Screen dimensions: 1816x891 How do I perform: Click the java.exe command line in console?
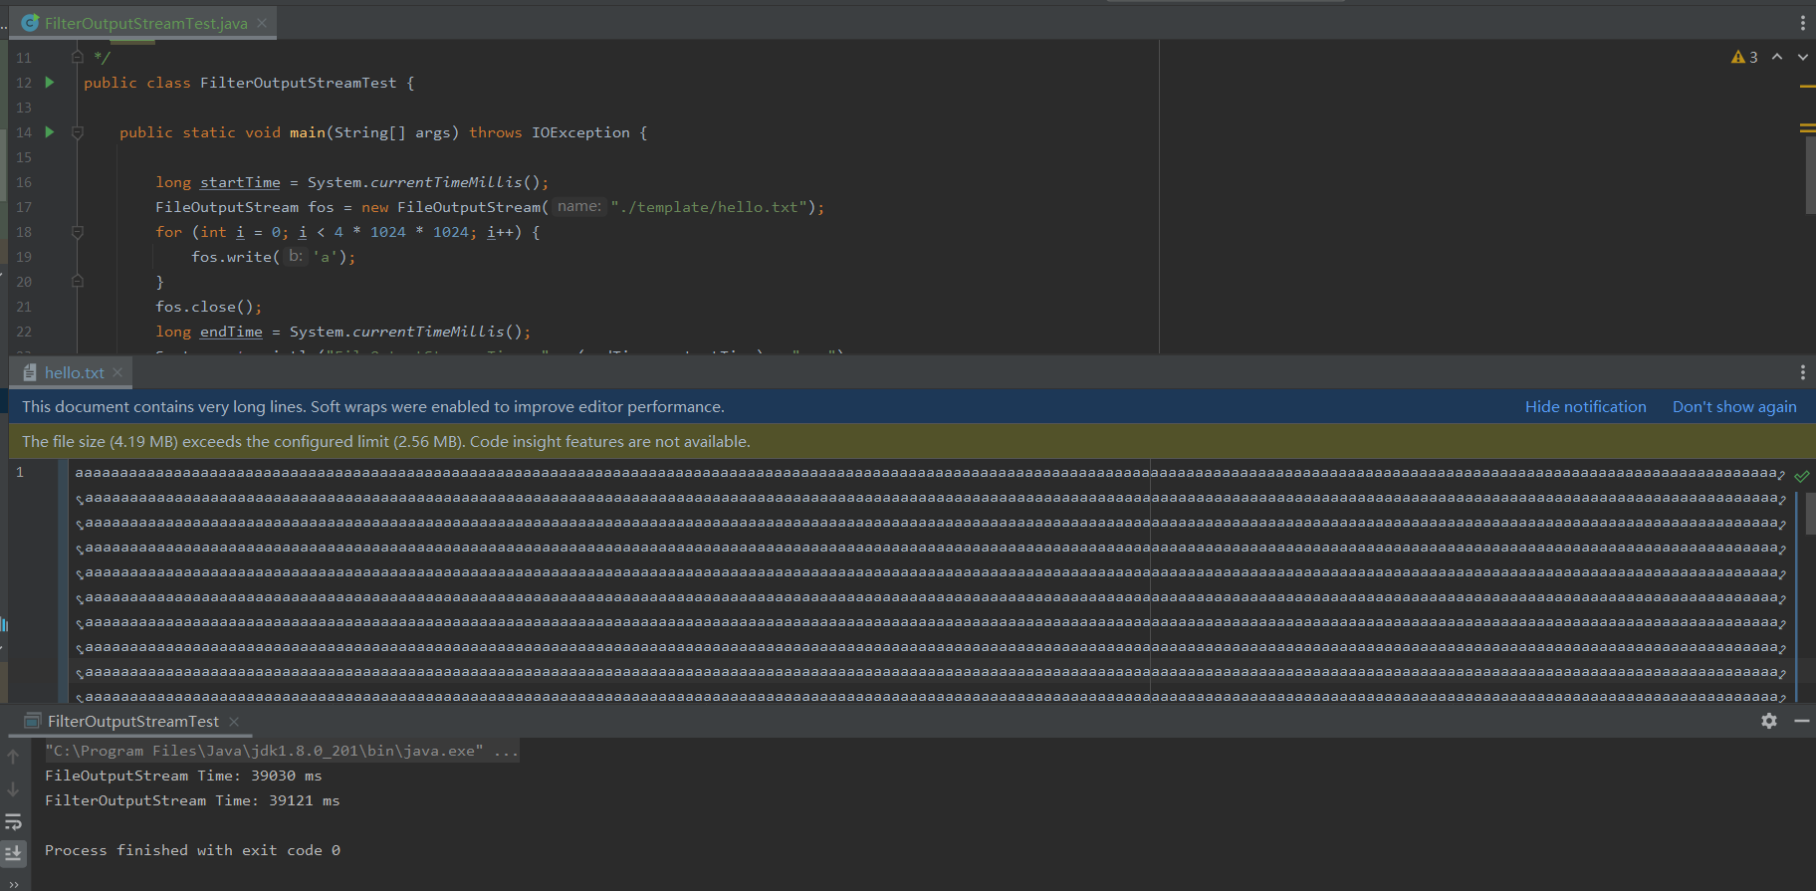(x=282, y=751)
